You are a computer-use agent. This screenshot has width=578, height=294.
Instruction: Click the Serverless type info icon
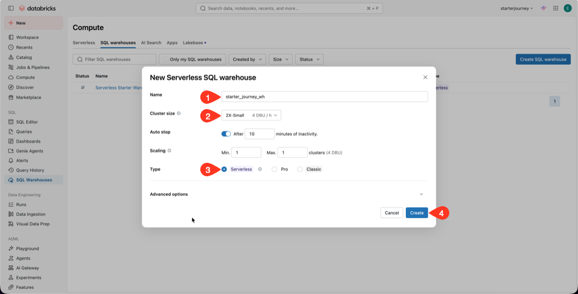[x=260, y=170]
